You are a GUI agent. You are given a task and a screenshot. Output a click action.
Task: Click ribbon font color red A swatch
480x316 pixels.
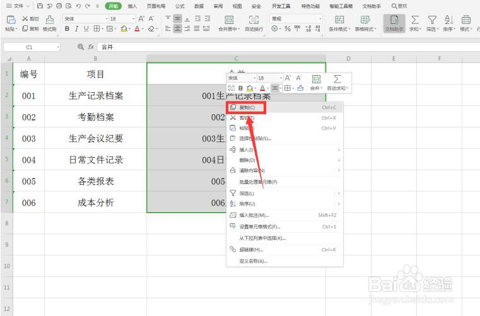click(x=137, y=29)
